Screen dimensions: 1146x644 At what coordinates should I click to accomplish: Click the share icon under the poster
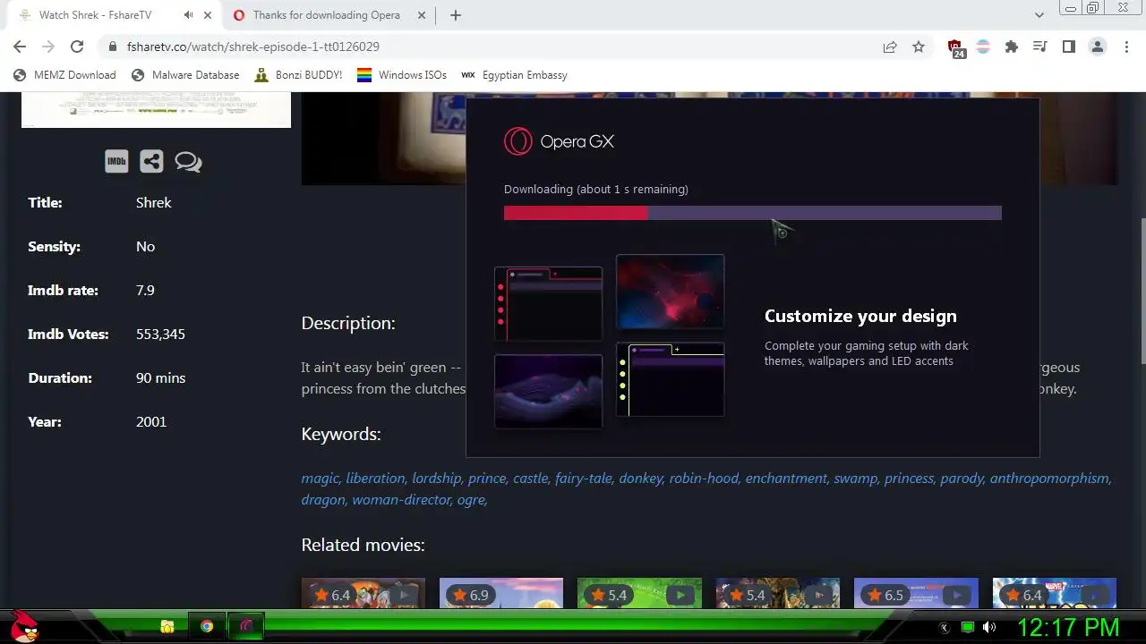(151, 161)
